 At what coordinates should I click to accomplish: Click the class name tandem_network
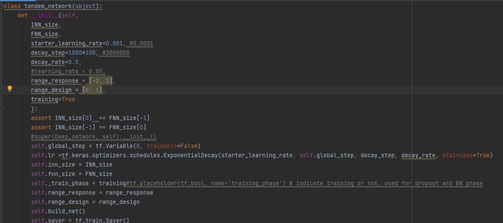click(x=48, y=6)
